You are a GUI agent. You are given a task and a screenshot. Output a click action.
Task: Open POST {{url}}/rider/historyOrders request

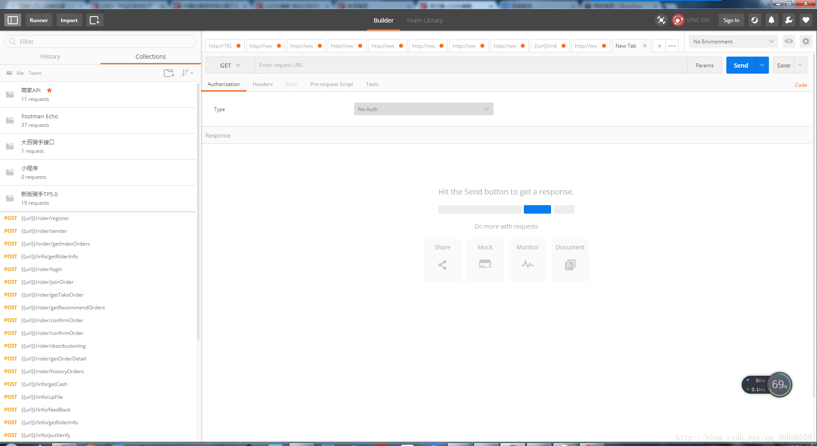(98, 371)
